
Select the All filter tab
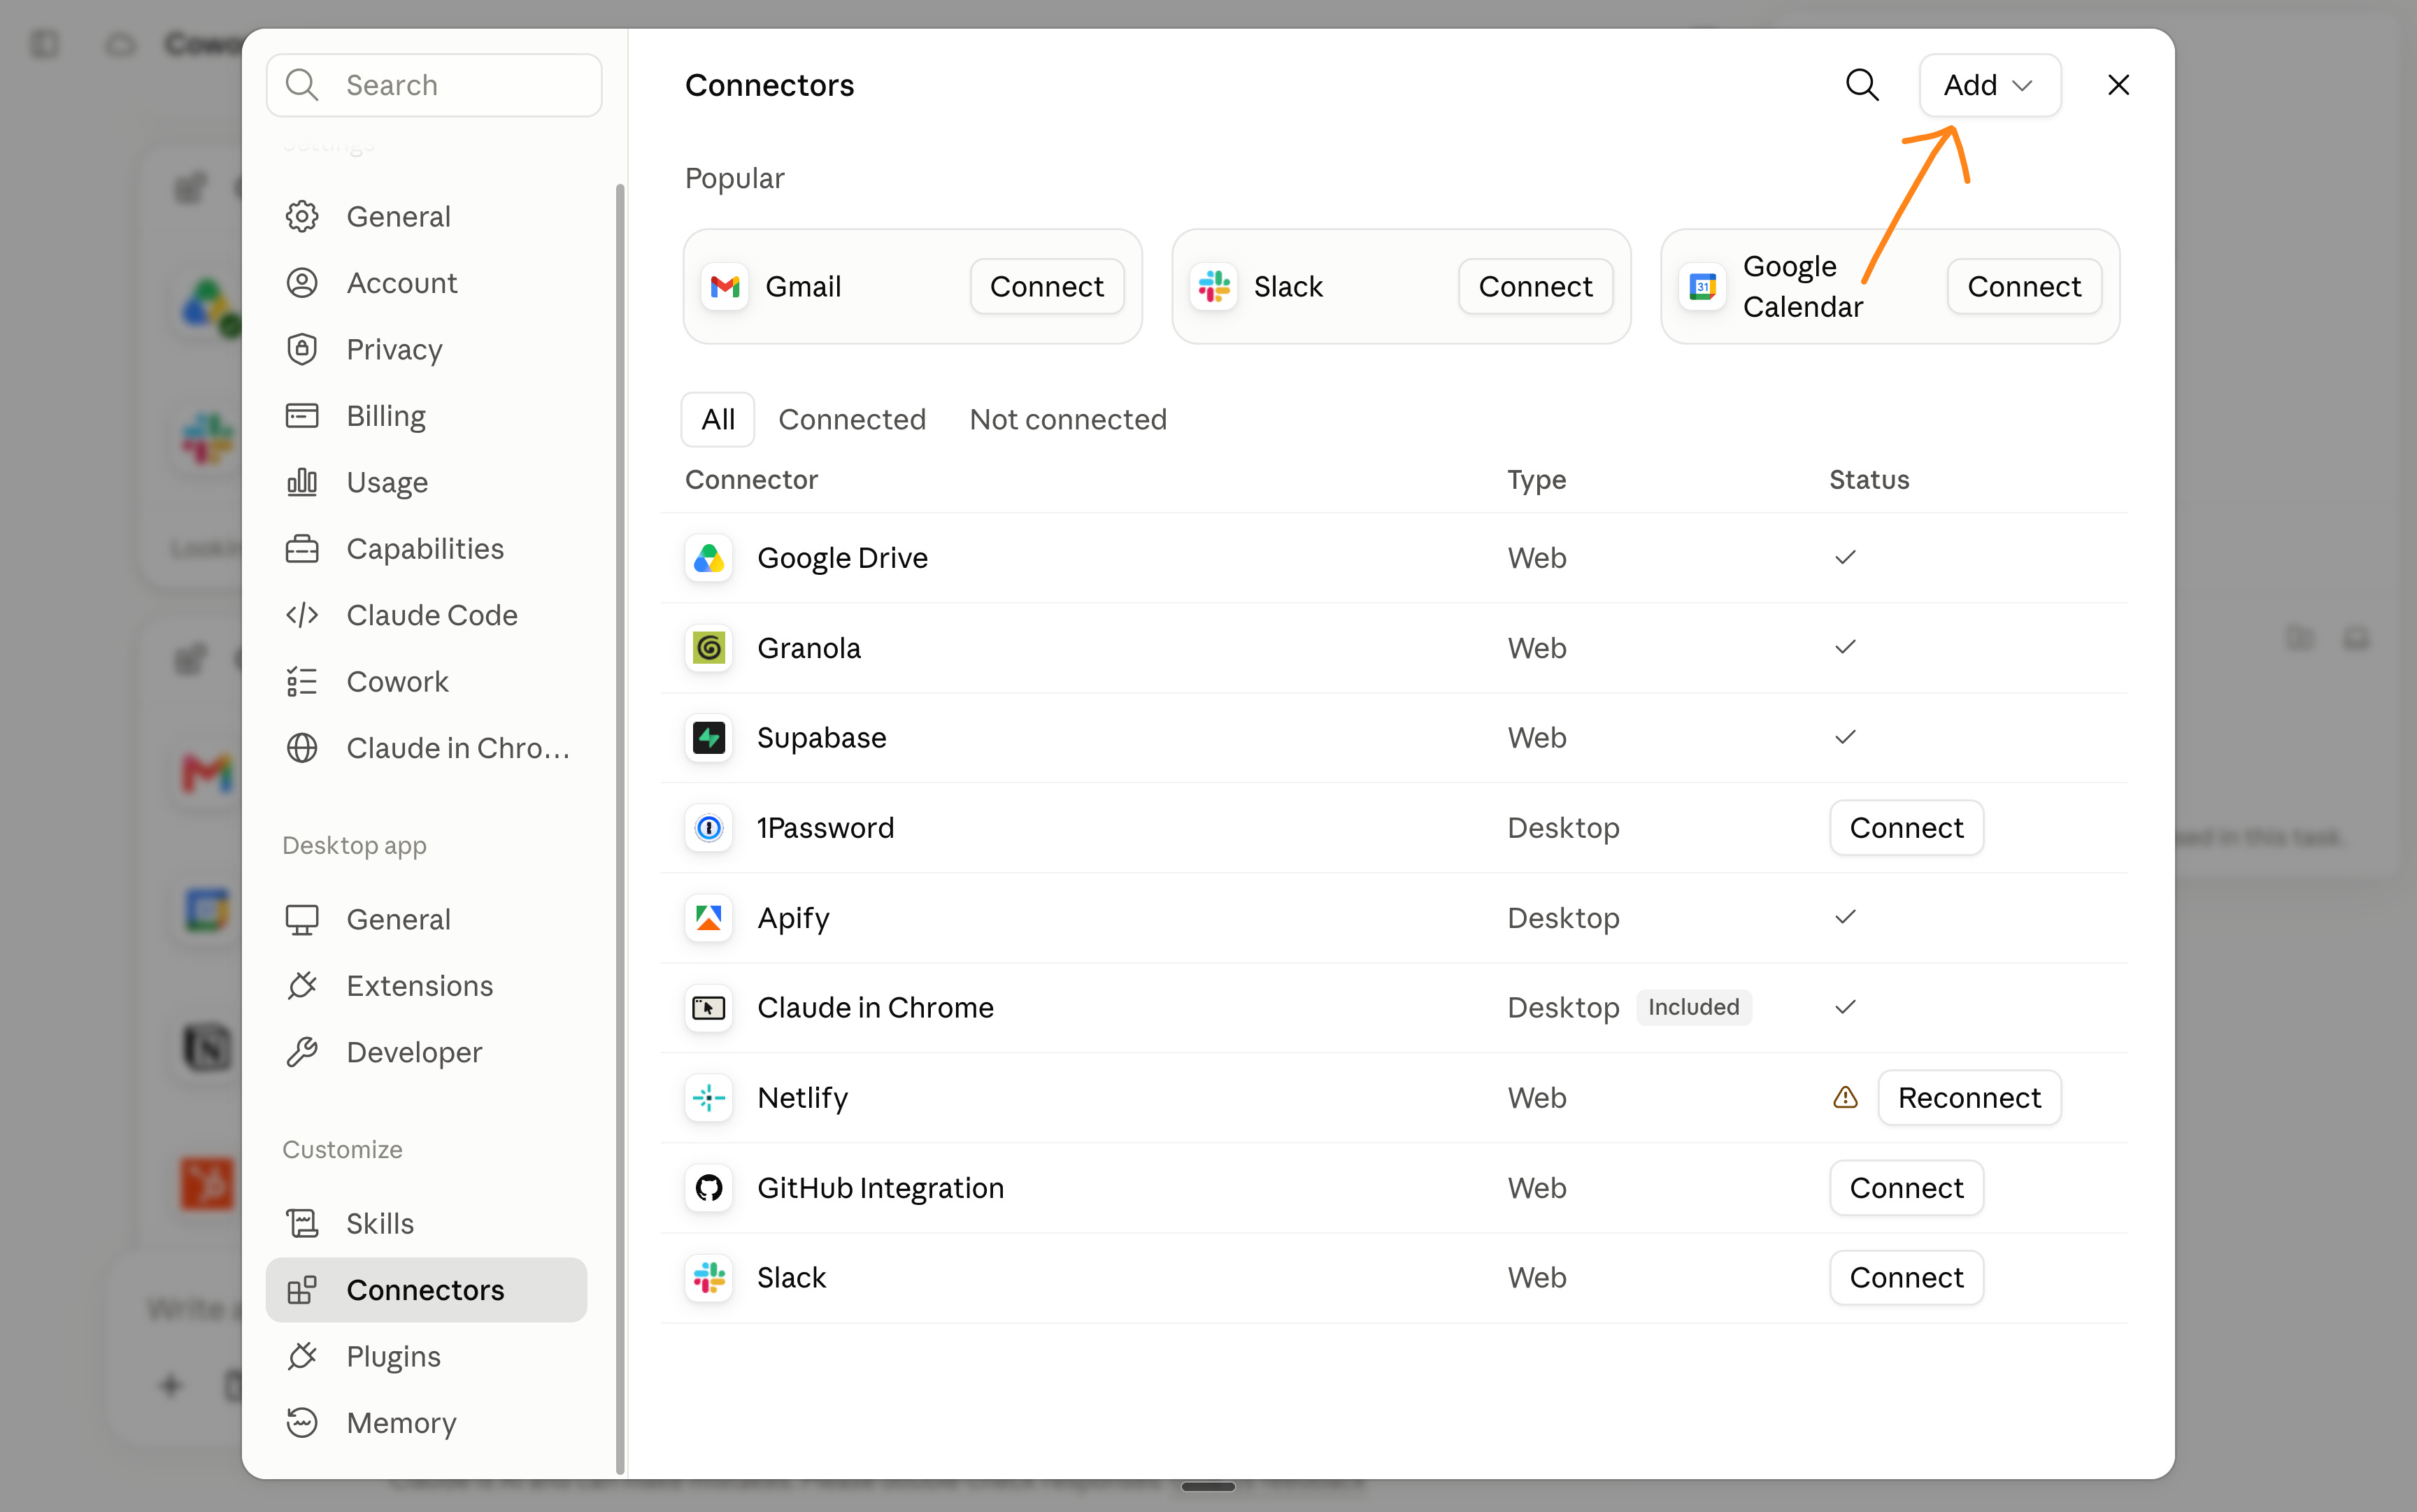tap(718, 419)
